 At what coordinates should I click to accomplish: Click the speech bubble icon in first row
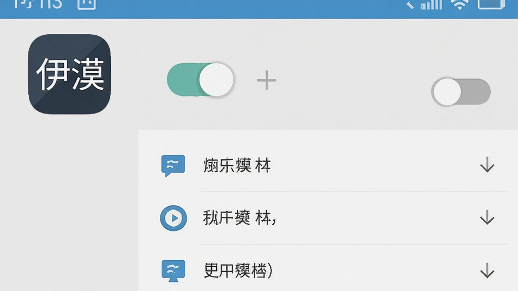click(x=173, y=166)
